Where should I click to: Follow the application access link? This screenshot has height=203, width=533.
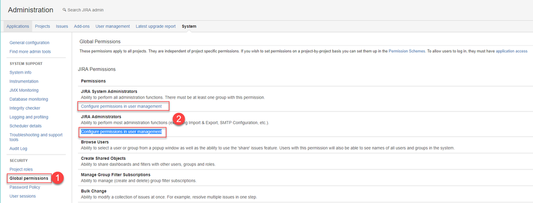pos(512,51)
